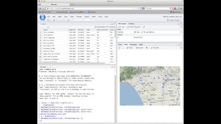Click the red adblock icon in browser

coord(175,8)
